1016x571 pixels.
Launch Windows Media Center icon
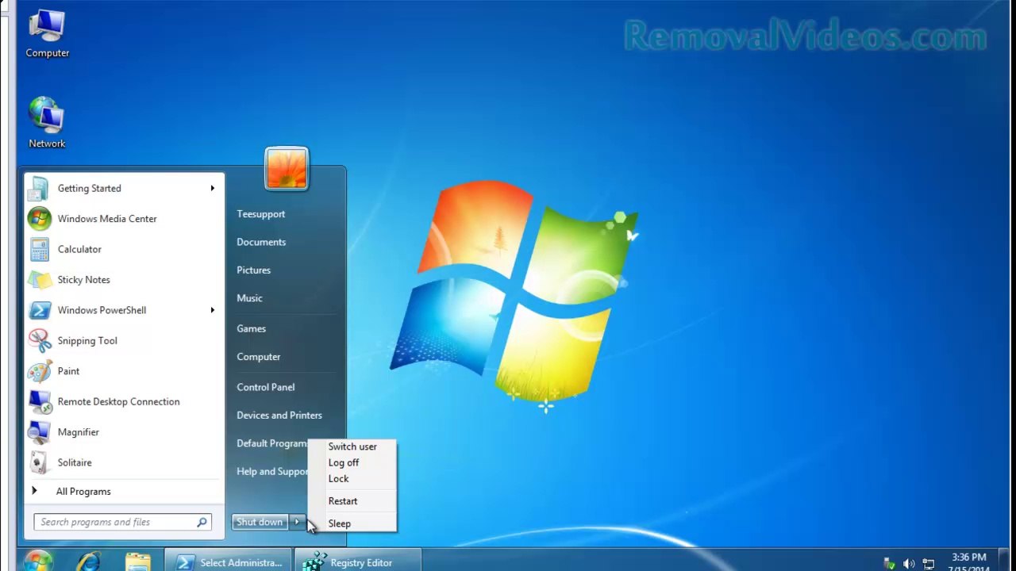tap(40, 219)
